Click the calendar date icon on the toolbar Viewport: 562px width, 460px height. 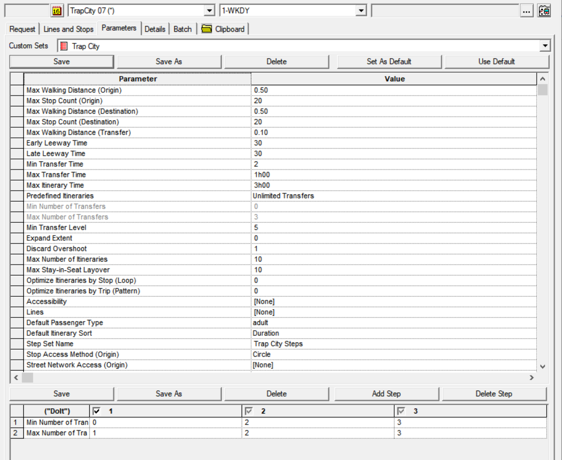56,10
